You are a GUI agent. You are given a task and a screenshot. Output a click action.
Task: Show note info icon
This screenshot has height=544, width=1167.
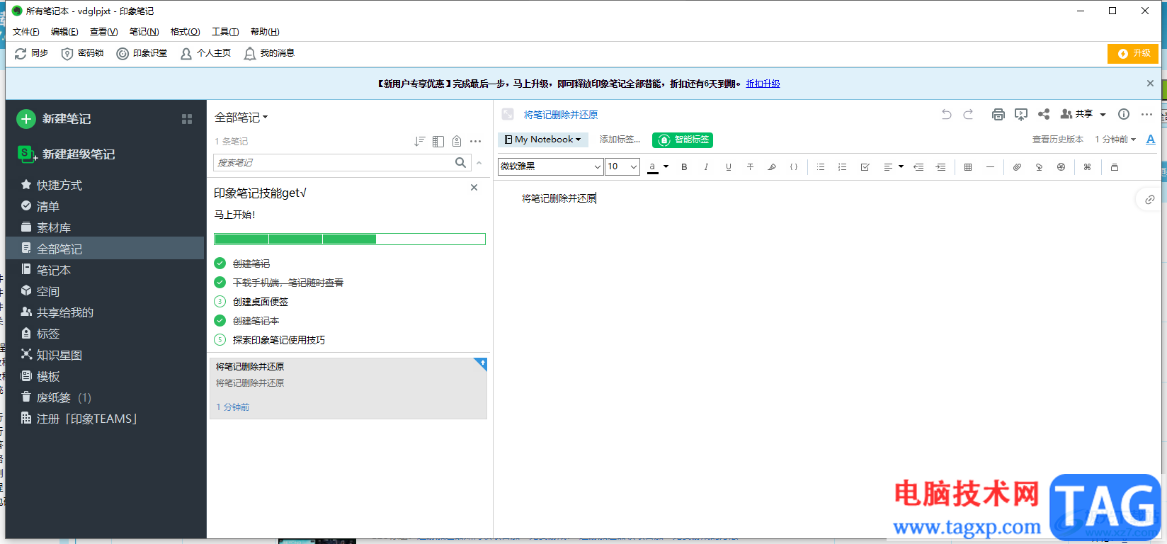tap(1124, 115)
